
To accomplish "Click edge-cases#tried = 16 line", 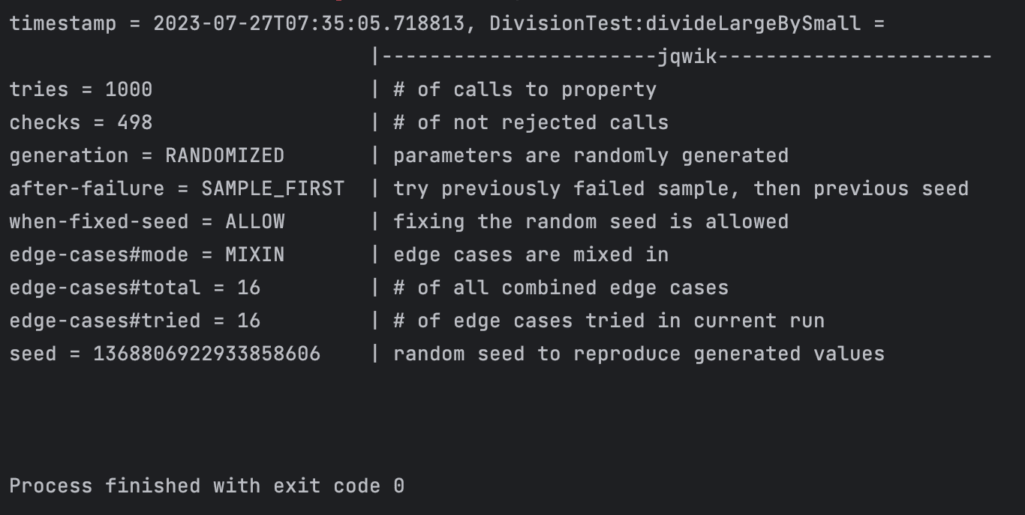I will [x=135, y=321].
